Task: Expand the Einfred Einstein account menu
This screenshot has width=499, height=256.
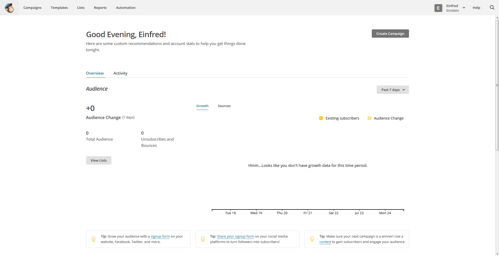Action: point(456,8)
